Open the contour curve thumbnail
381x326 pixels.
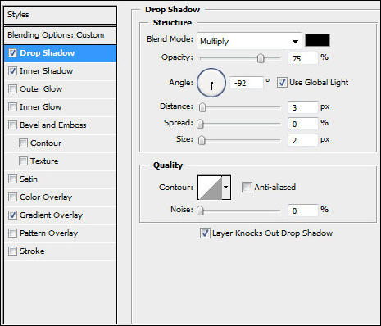pyautogui.click(x=210, y=188)
